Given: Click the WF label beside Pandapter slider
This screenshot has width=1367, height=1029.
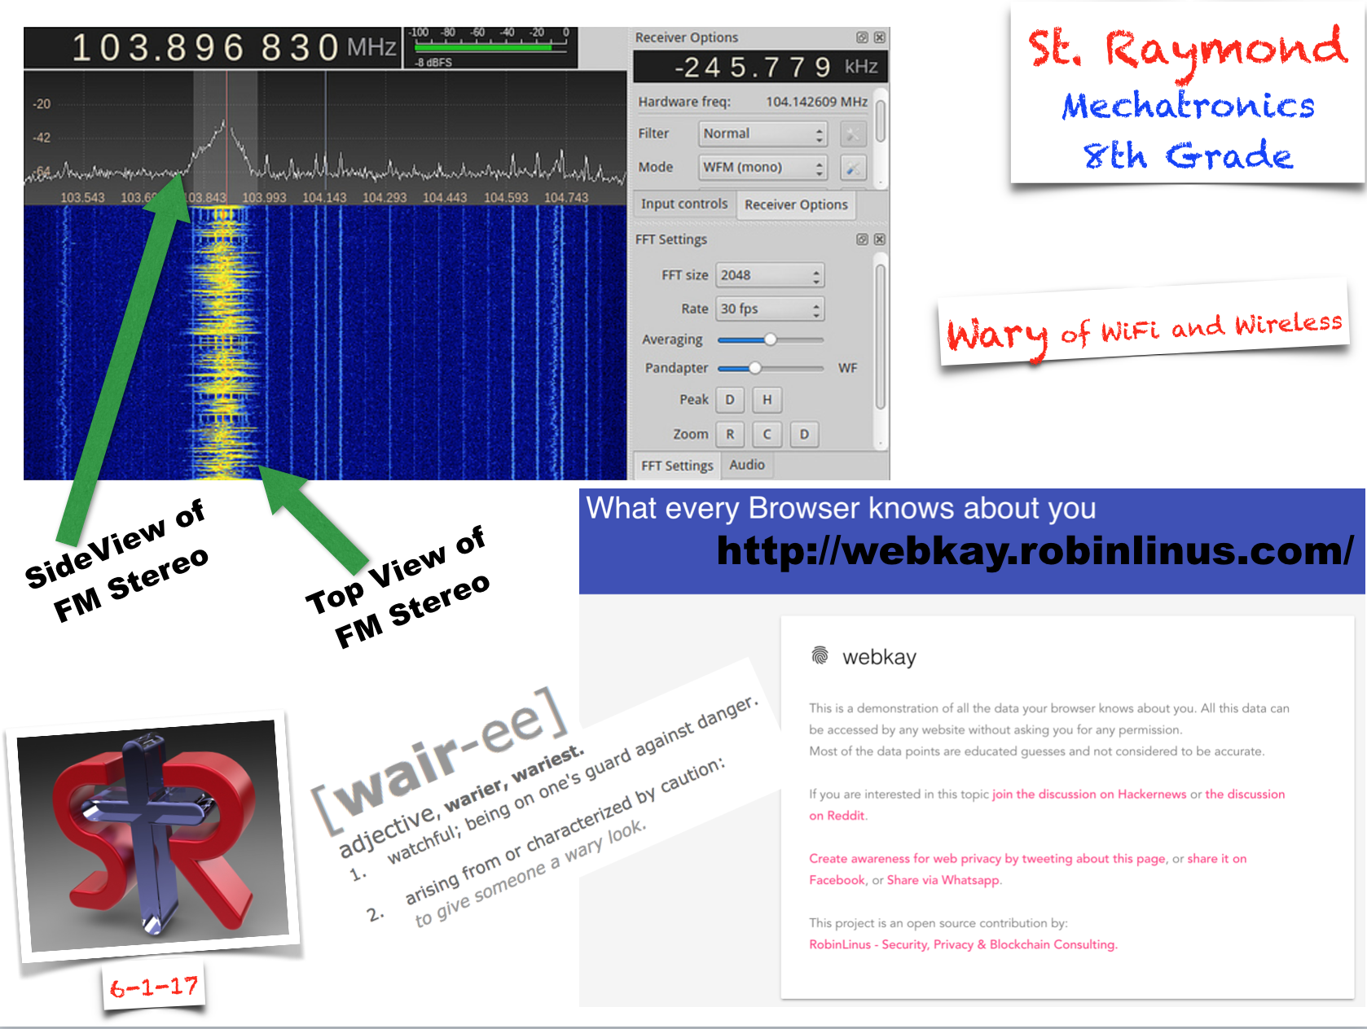Looking at the screenshot, I should click(847, 368).
